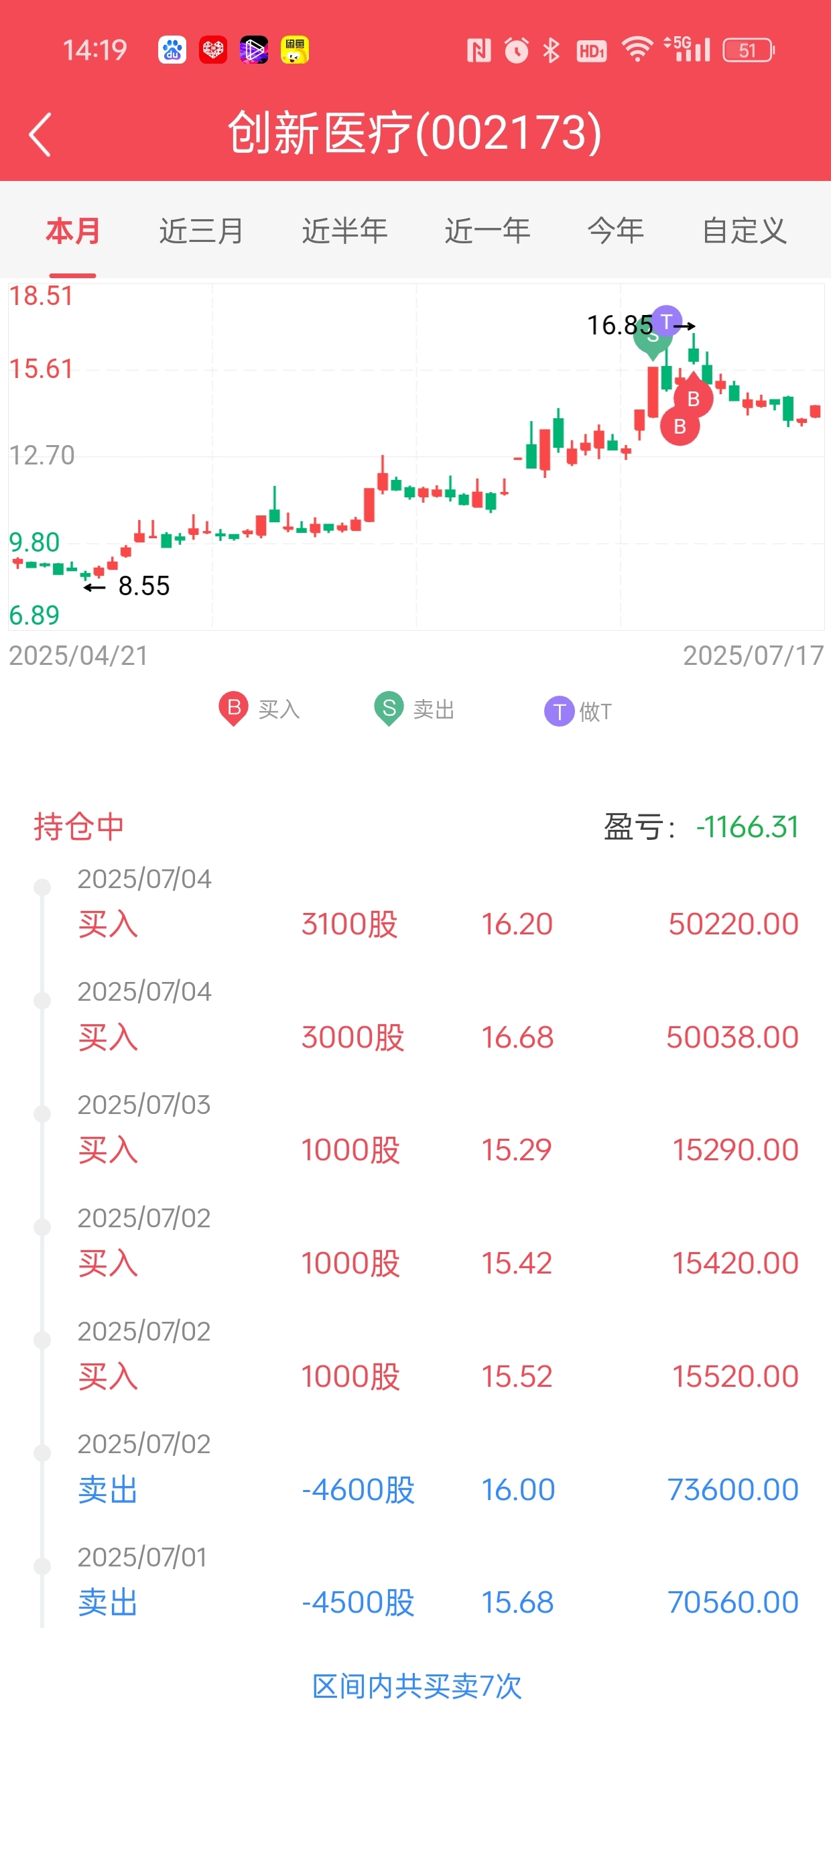831x1858 pixels.
Task: Tap the amount 50038.00
Action: [732, 1037]
